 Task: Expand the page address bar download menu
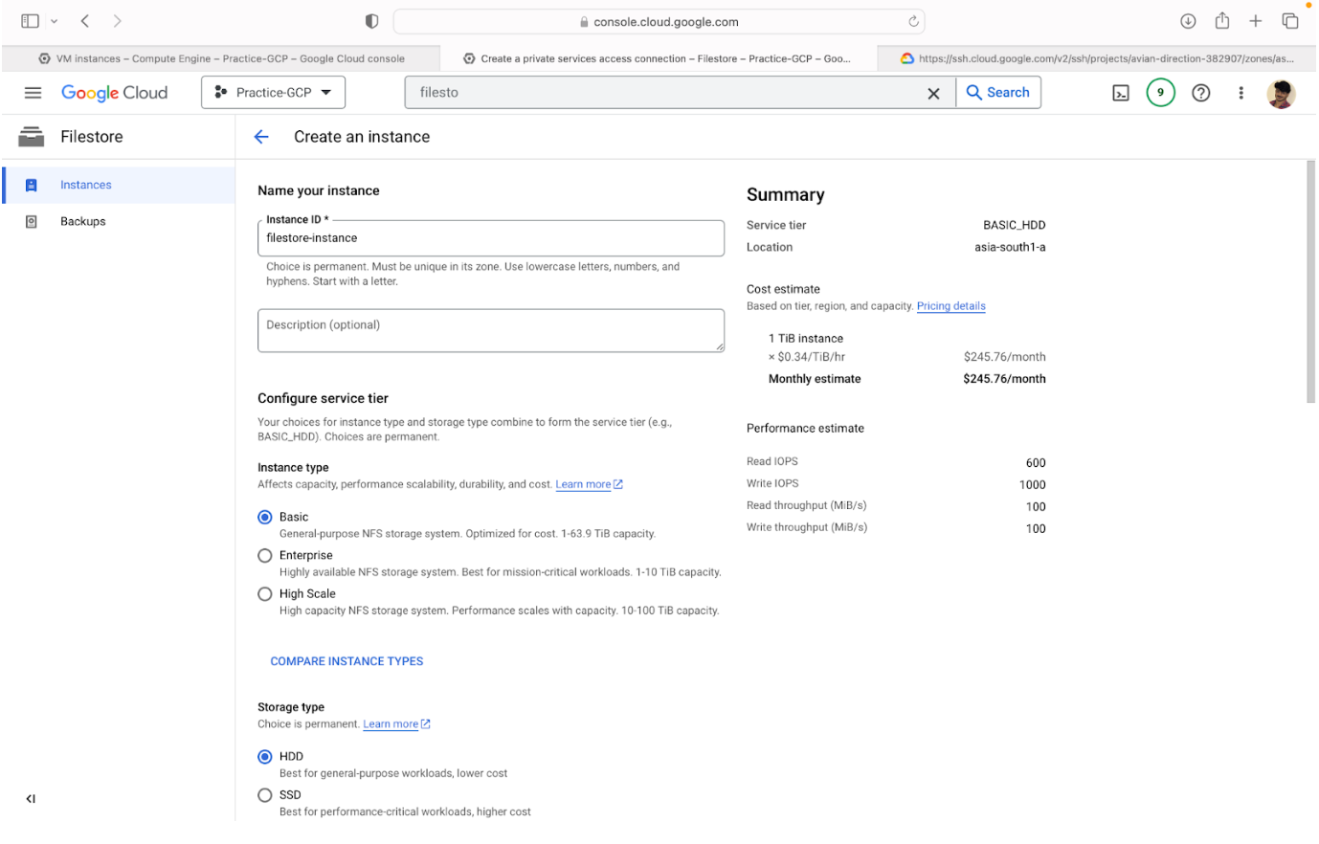(1188, 20)
